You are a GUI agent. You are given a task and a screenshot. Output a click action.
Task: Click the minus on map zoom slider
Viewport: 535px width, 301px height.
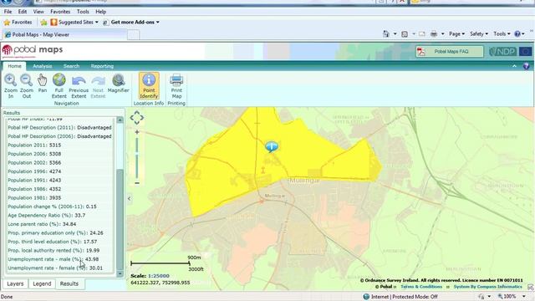(137, 183)
